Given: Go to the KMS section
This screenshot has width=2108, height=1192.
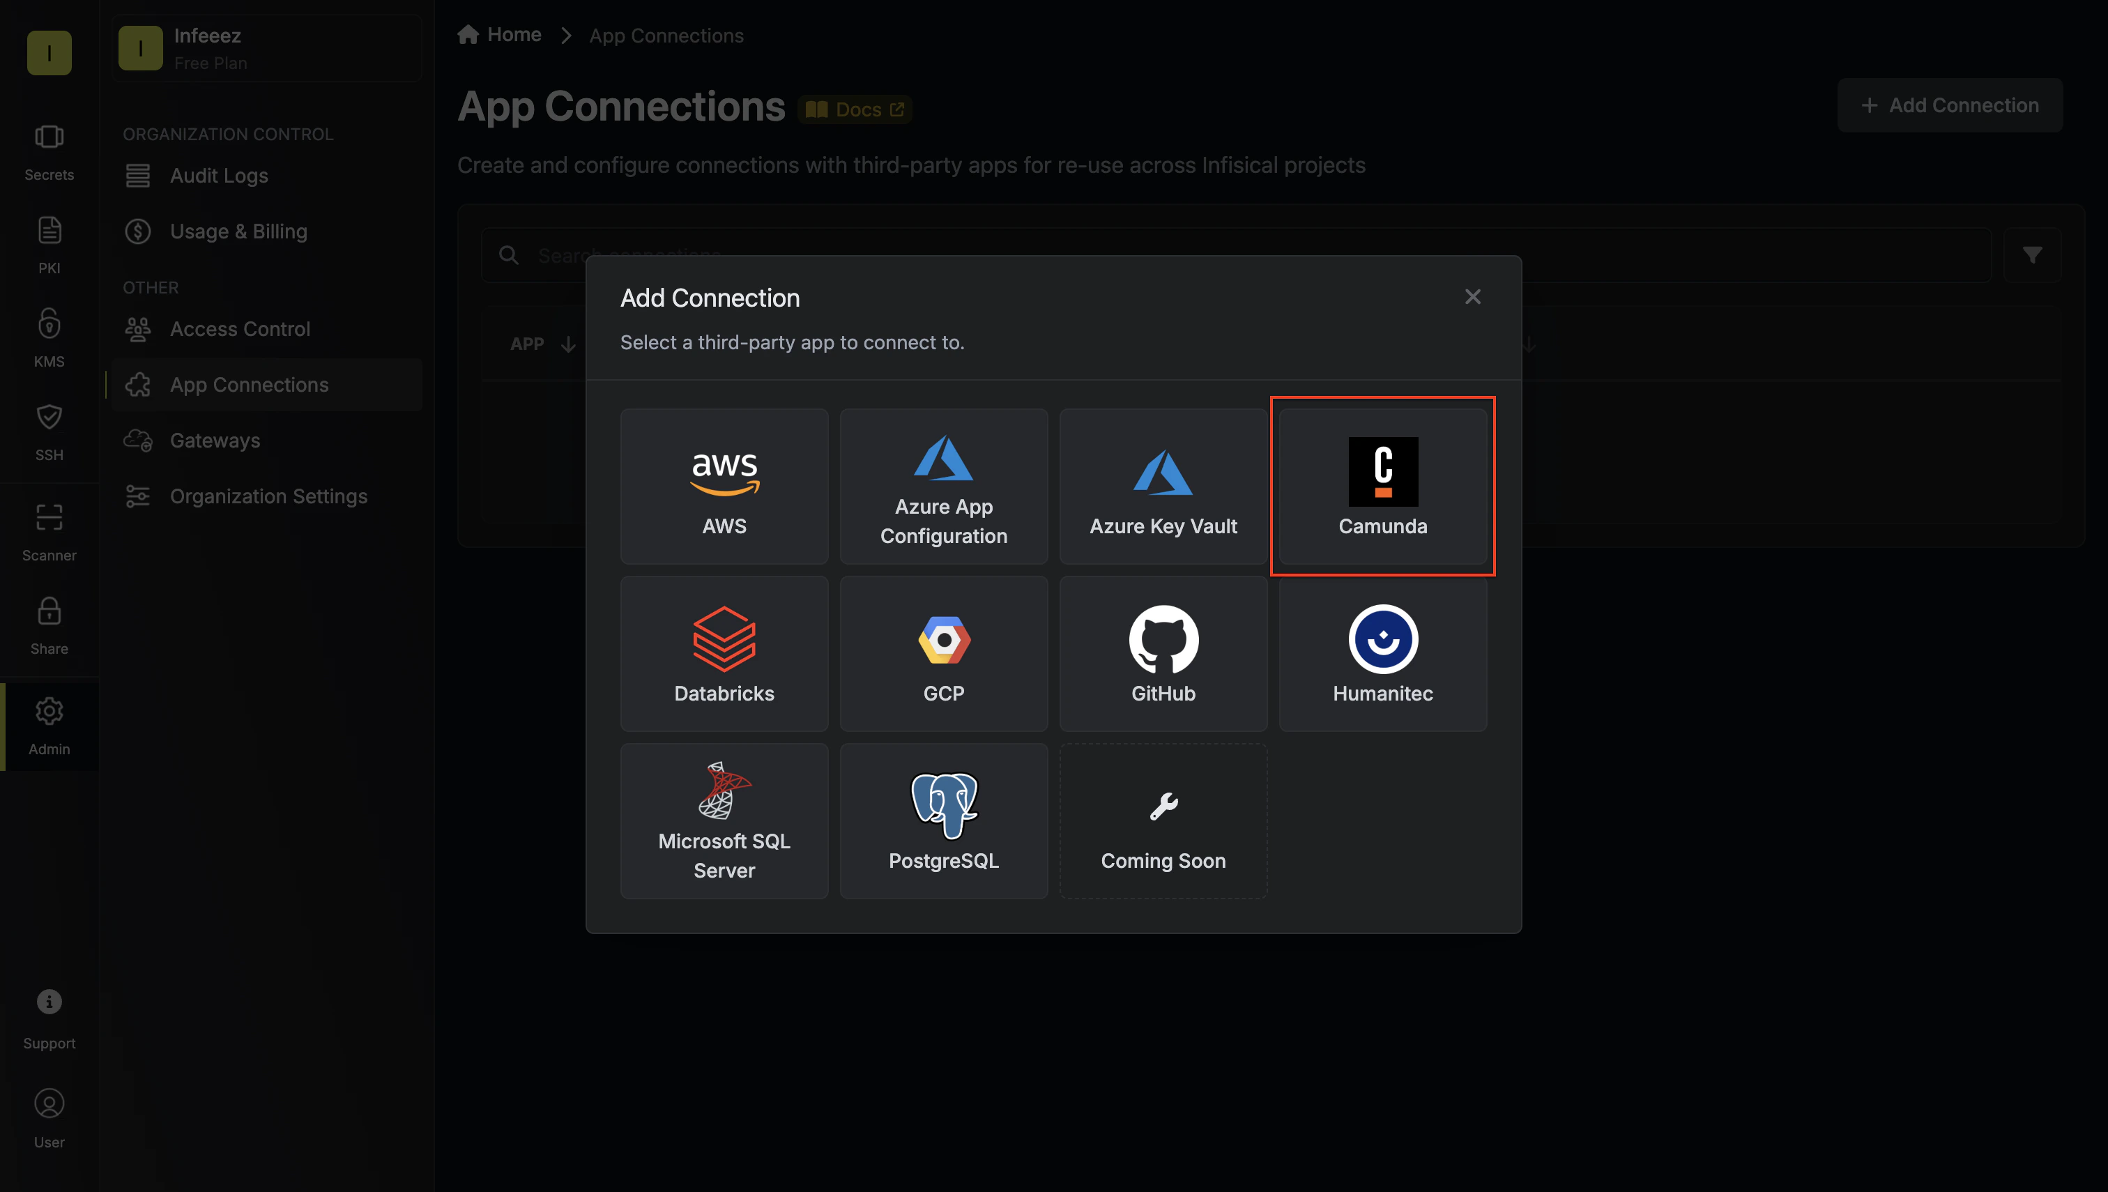Looking at the screenshot, I should point(49,339).
